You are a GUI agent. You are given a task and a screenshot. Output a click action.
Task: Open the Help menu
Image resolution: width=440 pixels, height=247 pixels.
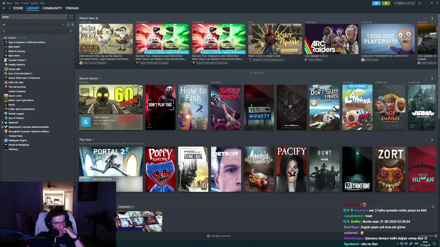click(42, 3)
